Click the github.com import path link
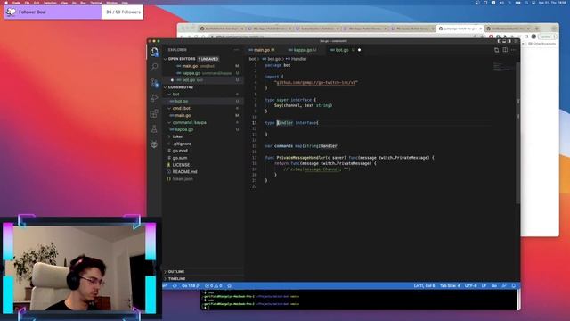 316,83
